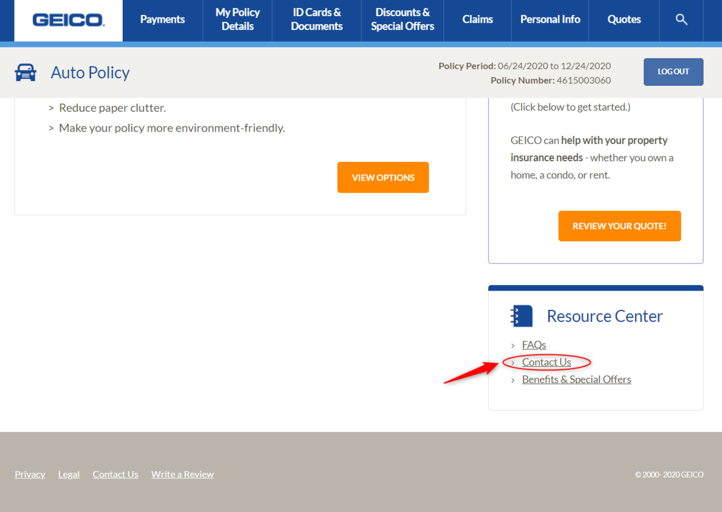Open the search magnifier icon

681,20
